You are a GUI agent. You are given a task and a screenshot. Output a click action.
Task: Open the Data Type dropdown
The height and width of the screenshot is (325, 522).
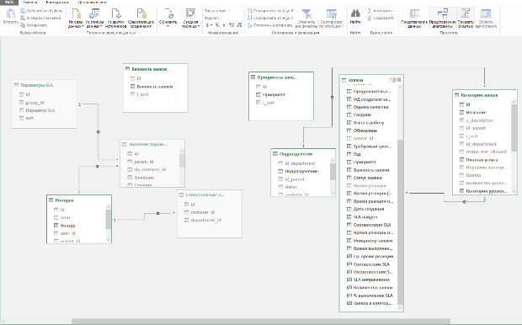tap(217, 11)
